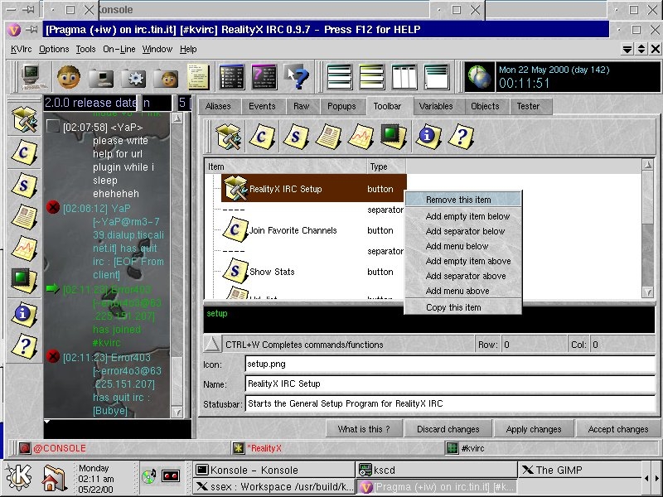Click the white stacked-rows window layout icon
The image size is (663, 497).
pos(340,77)
